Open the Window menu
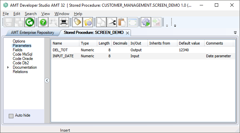This screenshot has width=240, height=133. [x=62, y=14]
